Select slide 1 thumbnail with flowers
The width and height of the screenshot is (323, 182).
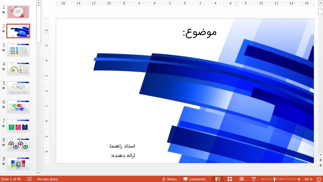coord(18,12)
